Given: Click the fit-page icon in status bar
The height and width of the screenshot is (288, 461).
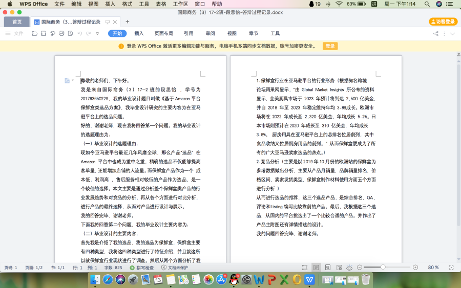Looking at the screenshot, I should click(451, 268).
